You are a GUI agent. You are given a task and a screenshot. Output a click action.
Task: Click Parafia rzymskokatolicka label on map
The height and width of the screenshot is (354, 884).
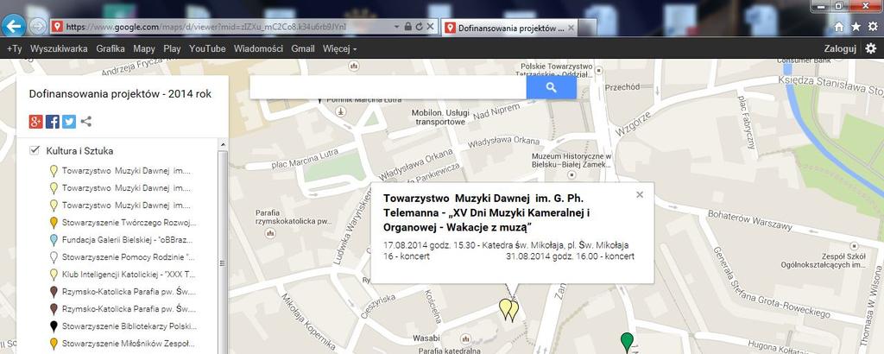pyautogui.click(x=294, y=217)
